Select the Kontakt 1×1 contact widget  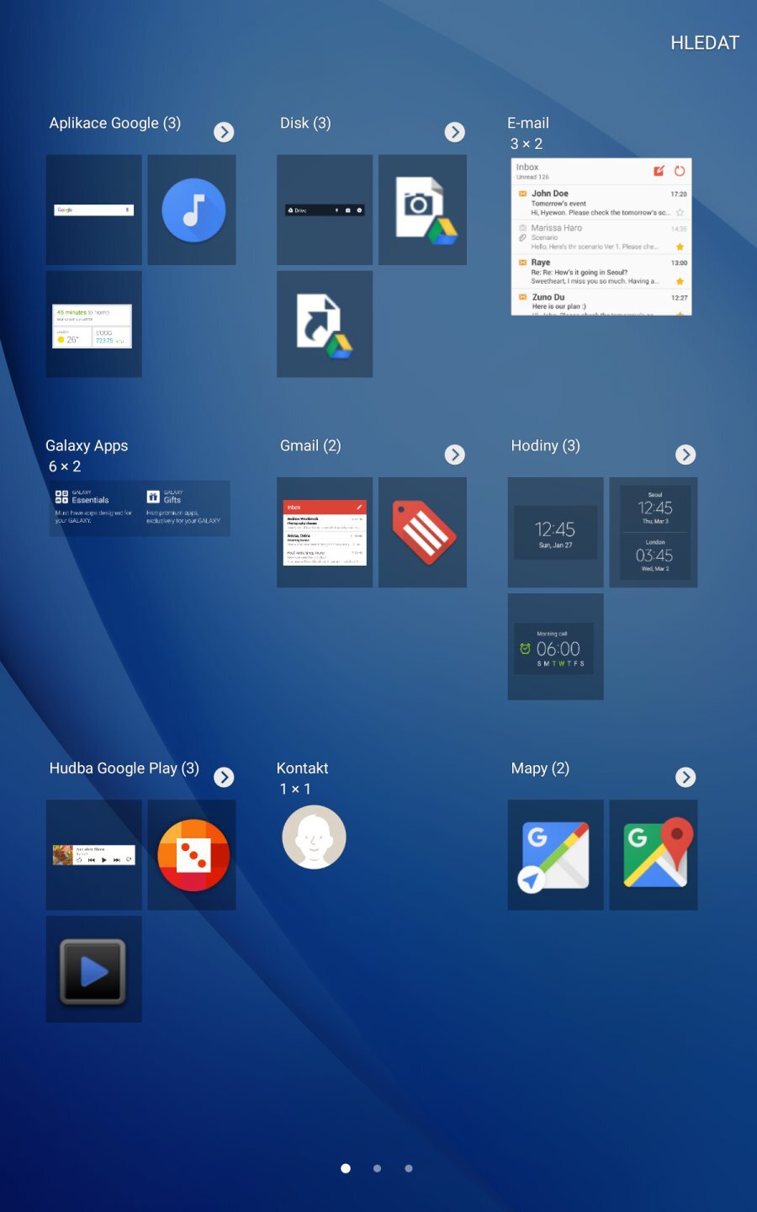(x=313, y=837)
